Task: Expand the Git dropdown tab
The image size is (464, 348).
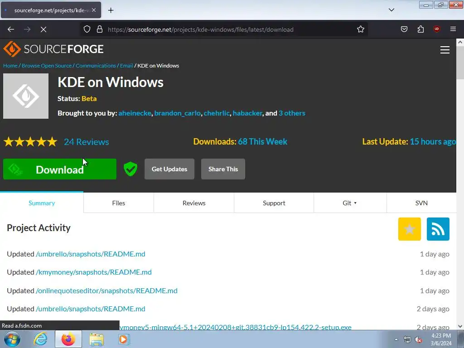Action: [350, 203]
